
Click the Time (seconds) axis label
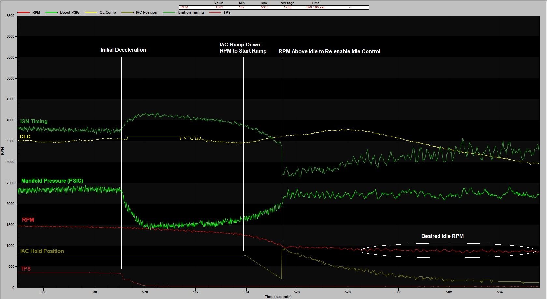[x=279, y=296]
